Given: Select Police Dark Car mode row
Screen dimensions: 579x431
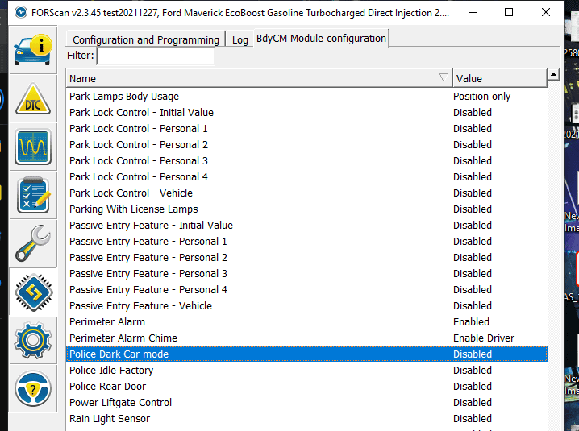Looking at the screenshot, I should click(x=306, y=354).
